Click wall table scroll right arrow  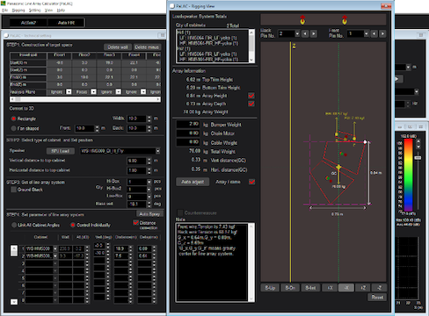(x=159, y=99)
